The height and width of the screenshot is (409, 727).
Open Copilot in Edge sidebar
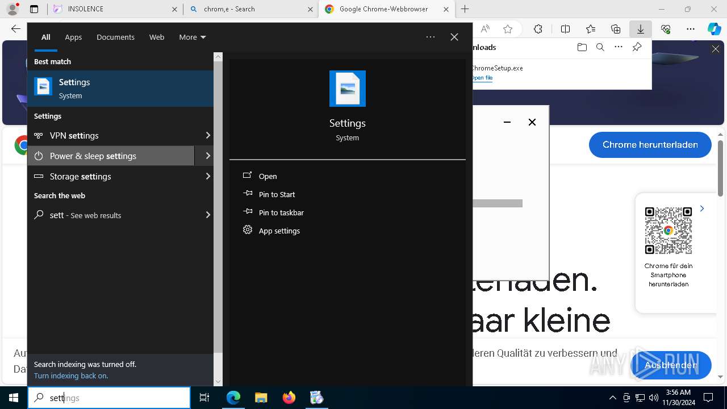715,29
